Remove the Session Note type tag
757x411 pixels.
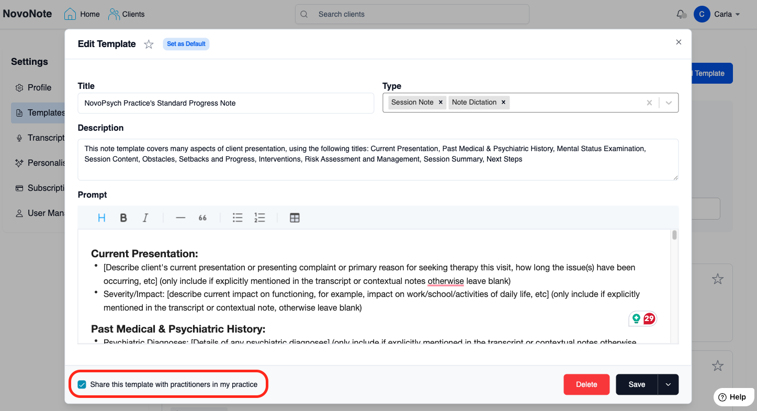click(440, 102)
